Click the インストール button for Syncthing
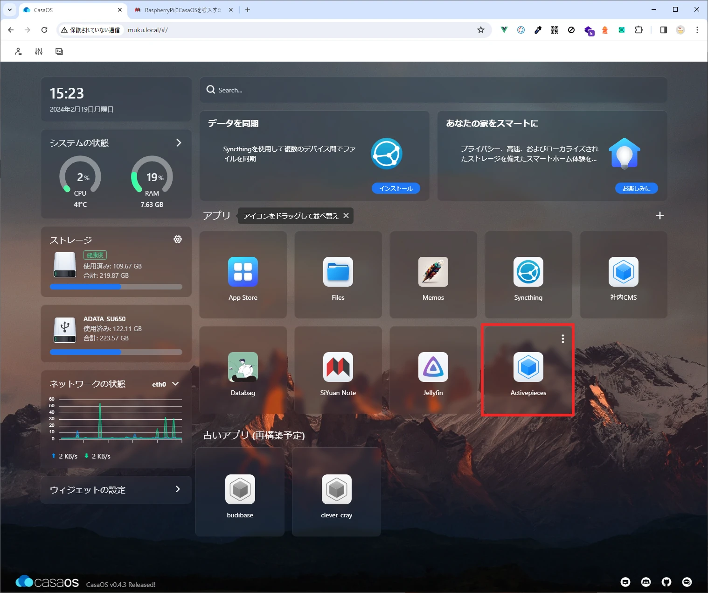 396,188
